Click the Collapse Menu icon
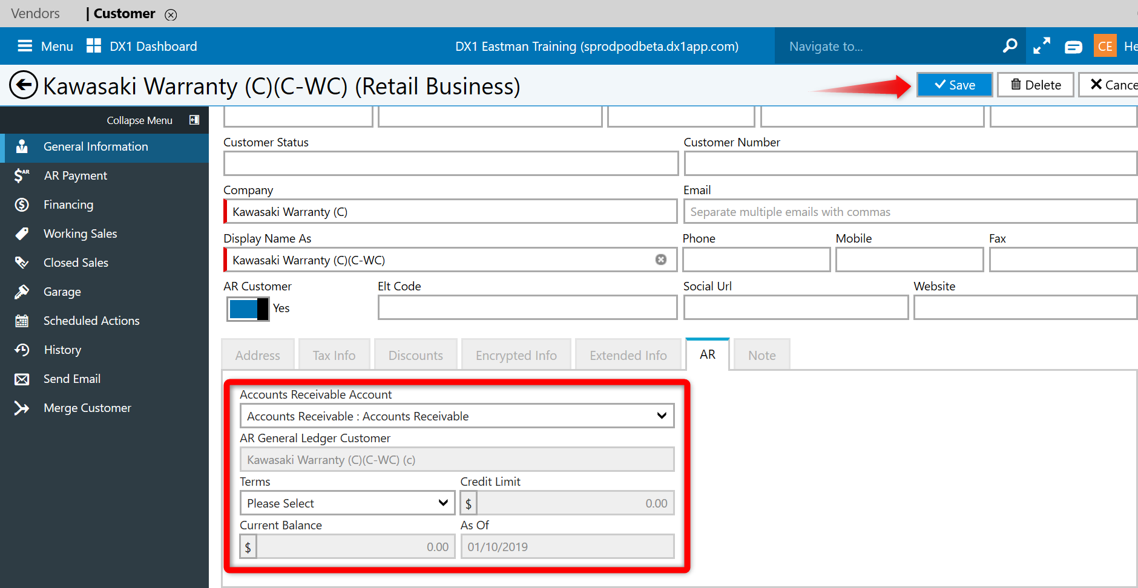Image resolution: width=1138 pixels, height=588 pixels. [194, 120]
